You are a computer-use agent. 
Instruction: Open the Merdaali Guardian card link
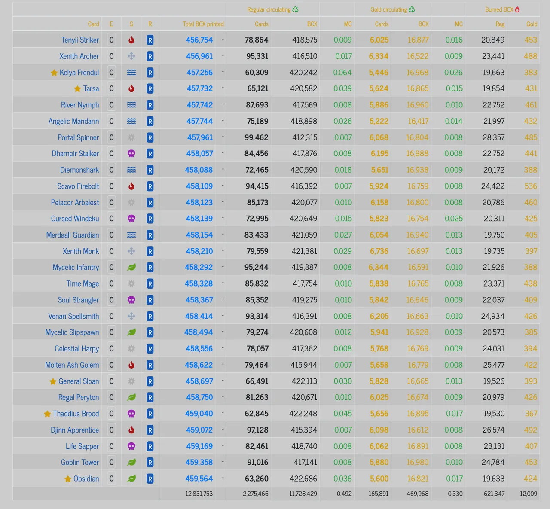[x=73, y=235]
